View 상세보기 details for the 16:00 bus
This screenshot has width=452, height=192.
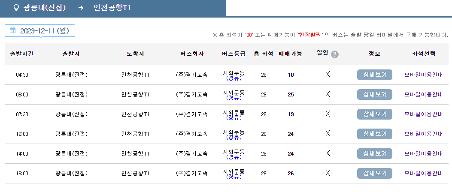[x=374, y=173]
